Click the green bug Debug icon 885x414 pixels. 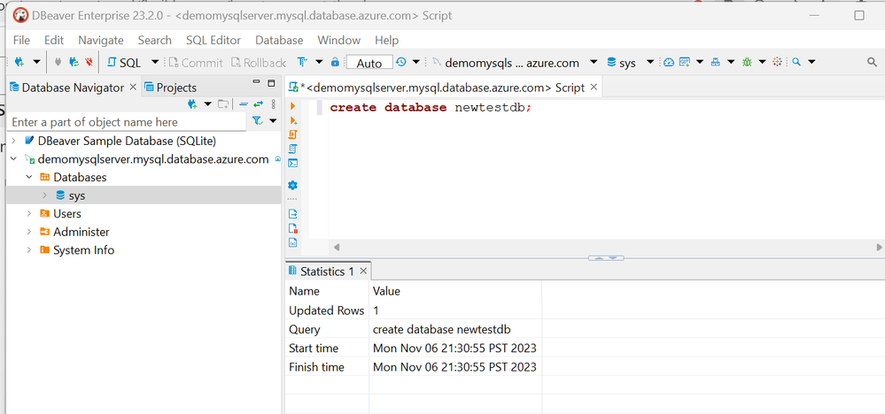pyautogui.click(x=747, y=62)
